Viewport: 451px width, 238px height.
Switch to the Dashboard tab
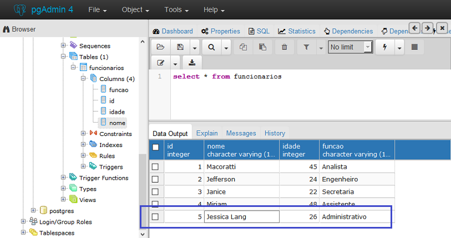tap(173, 31)
